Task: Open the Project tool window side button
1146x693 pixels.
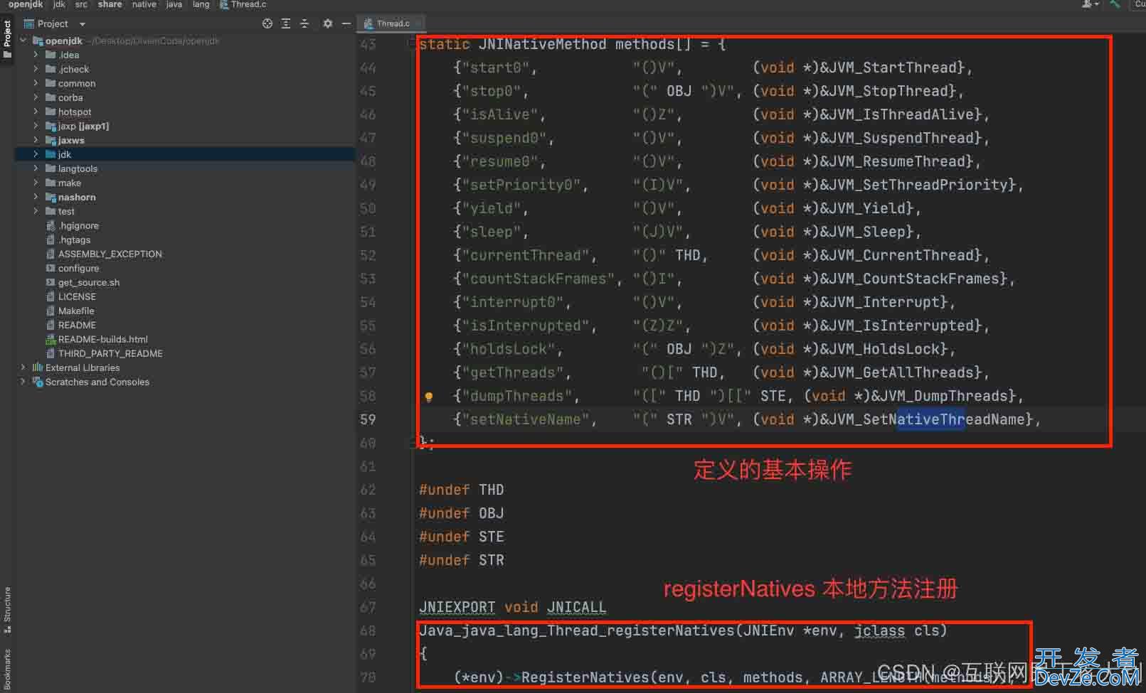Action: coord(7,39)
